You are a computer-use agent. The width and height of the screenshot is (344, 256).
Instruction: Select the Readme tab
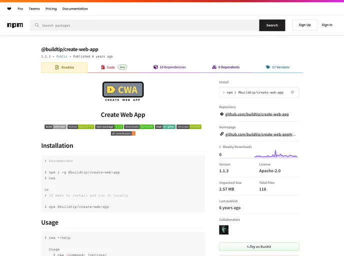64,67
